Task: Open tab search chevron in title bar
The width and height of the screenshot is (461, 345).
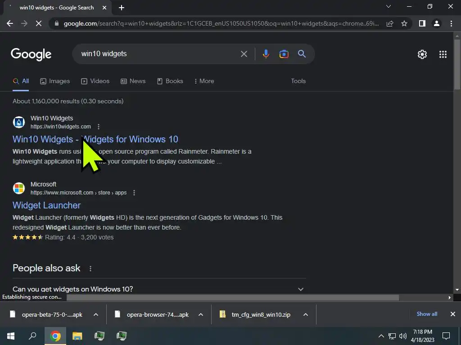Action: click(x=389, y=6)
